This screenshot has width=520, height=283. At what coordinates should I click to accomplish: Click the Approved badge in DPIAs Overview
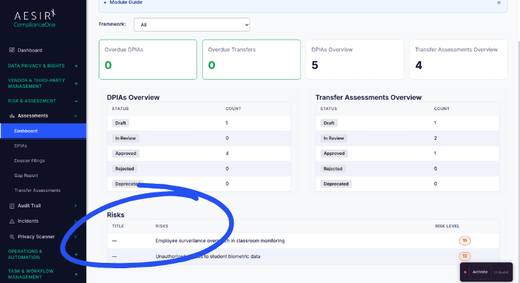(126, 154)
